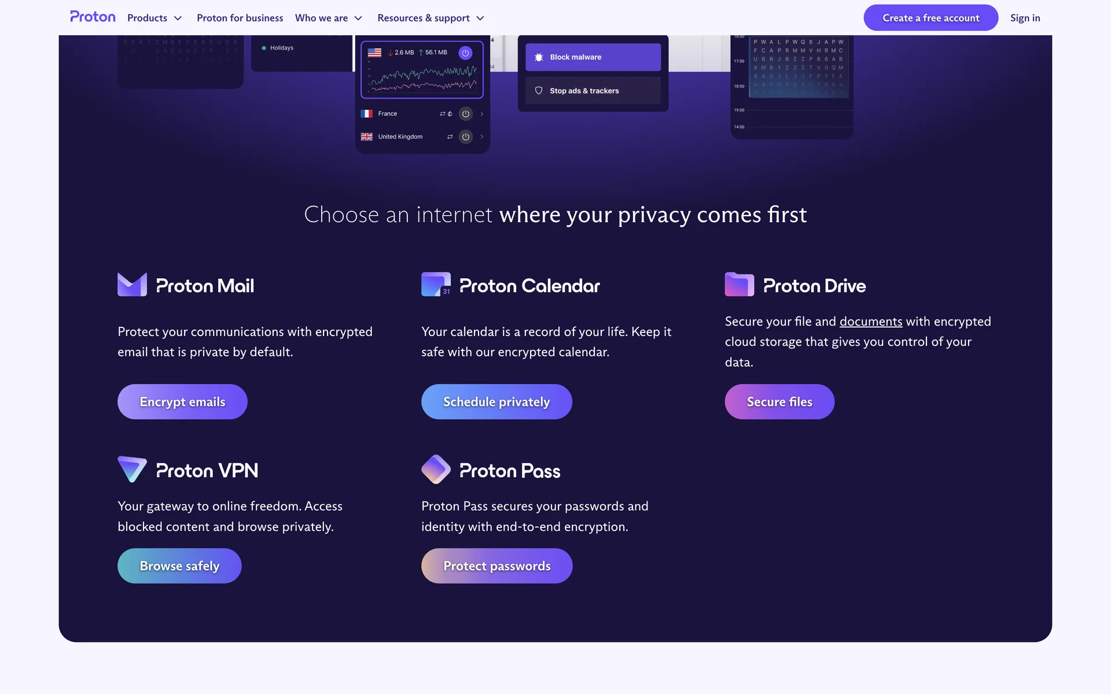Click the Block malware bug icon

pos(539,57)
